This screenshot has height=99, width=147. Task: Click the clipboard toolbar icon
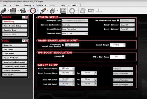83,11
